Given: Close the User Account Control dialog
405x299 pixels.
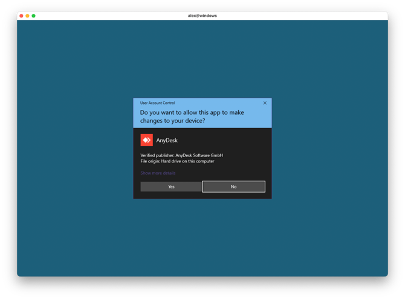Looking at the screenshot, I should (x=265, y=103).
